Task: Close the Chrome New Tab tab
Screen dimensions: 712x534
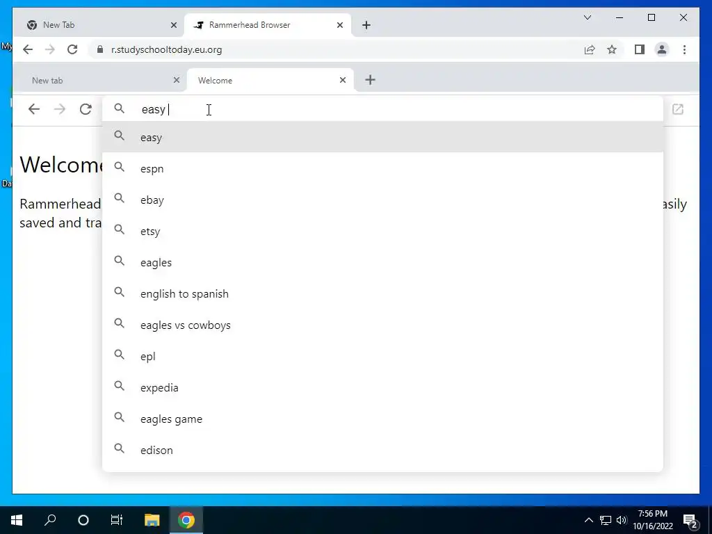Action: click(173, 25)
